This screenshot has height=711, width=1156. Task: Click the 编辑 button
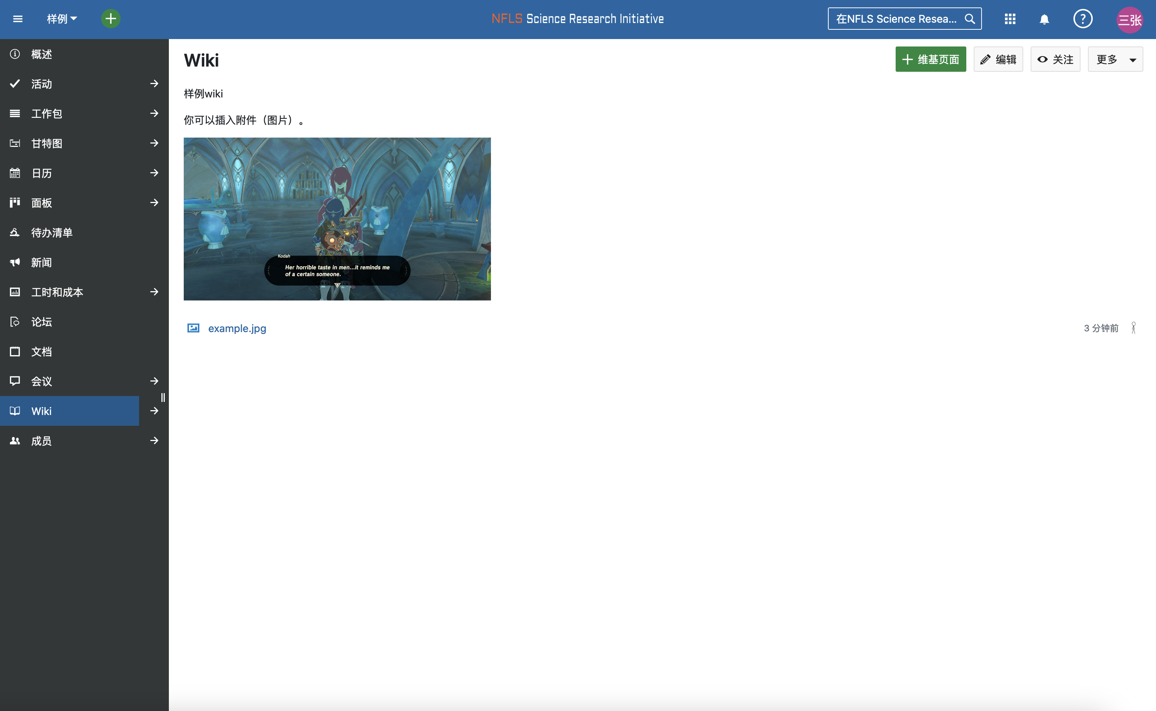tap(998, 59)
